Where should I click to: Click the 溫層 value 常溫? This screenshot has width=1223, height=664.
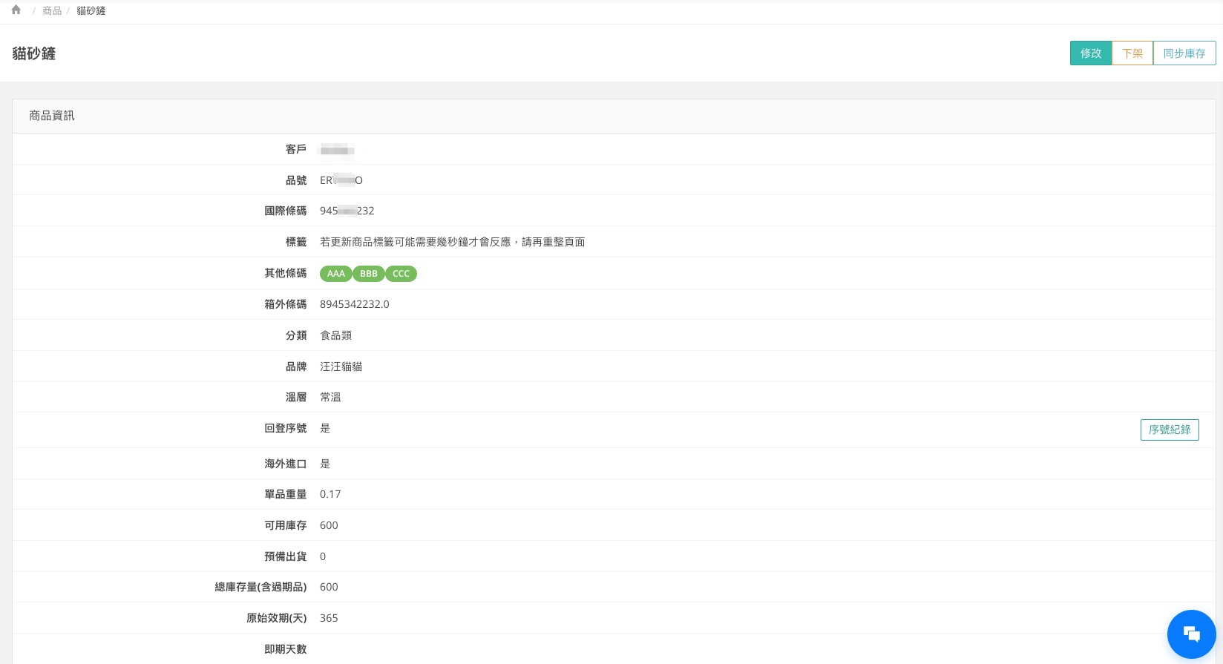coord(330,397)
